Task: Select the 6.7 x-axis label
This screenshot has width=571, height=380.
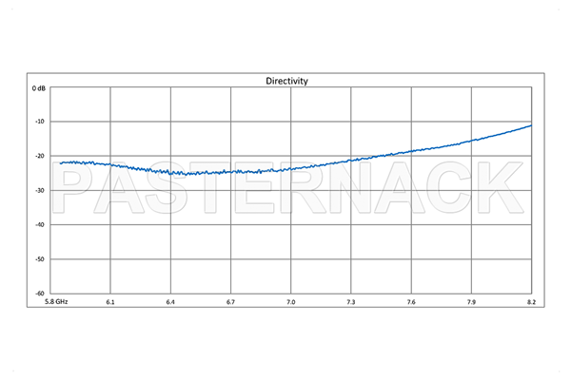Action: pos(230,301)
